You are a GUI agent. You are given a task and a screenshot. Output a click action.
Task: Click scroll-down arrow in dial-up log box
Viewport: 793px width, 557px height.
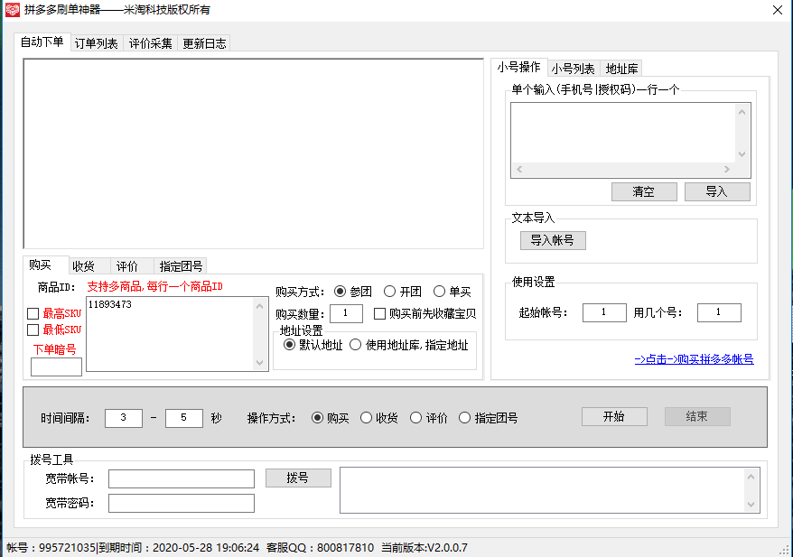tap(751, 504)
